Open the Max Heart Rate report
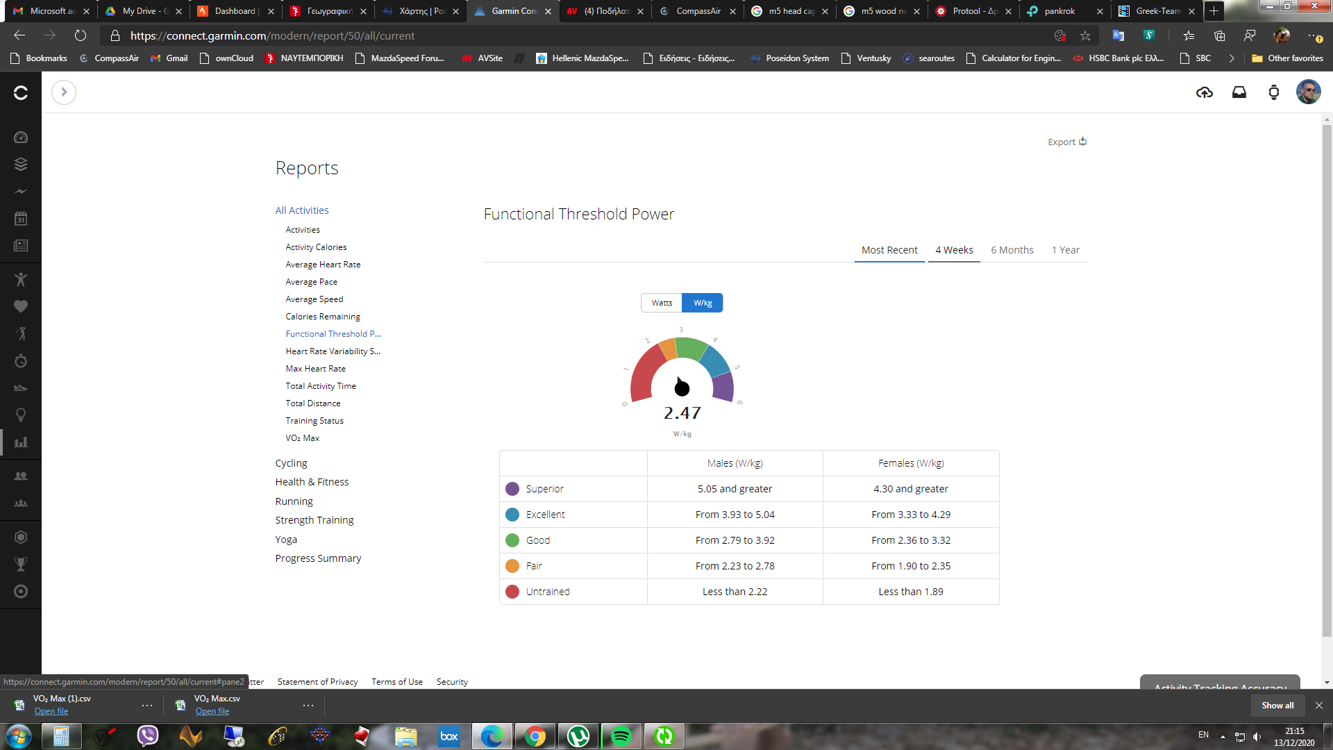1333x750 pixels. [315, 369]
